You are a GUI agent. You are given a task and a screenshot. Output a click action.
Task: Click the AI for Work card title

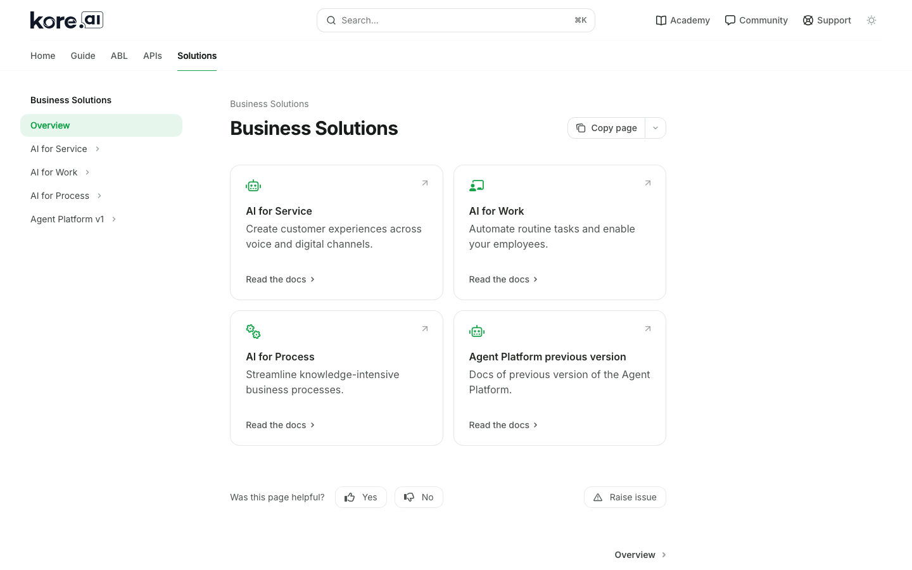point(497,211)
